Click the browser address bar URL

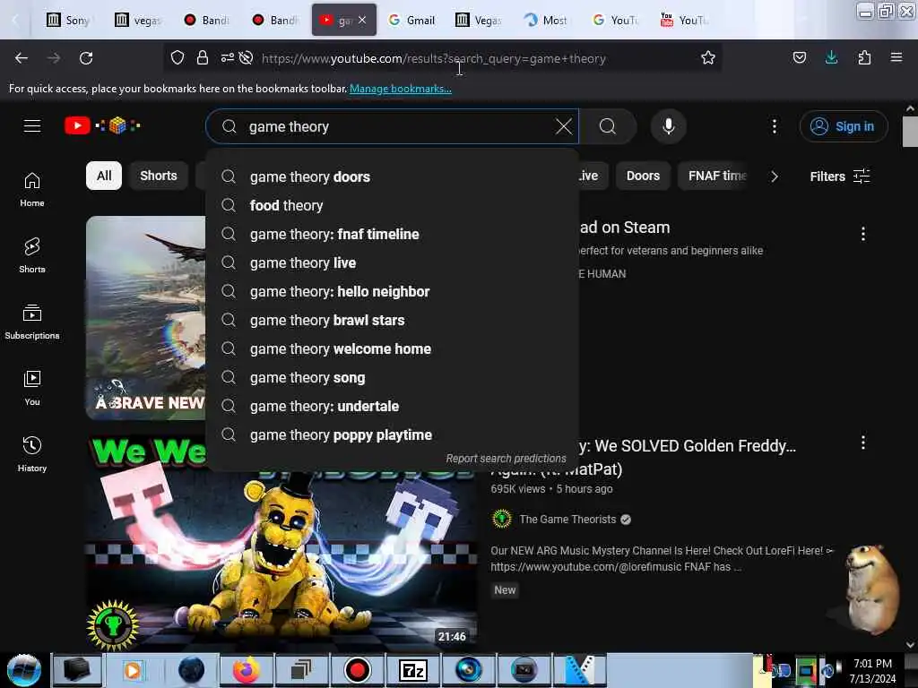[x=433, y=58]
